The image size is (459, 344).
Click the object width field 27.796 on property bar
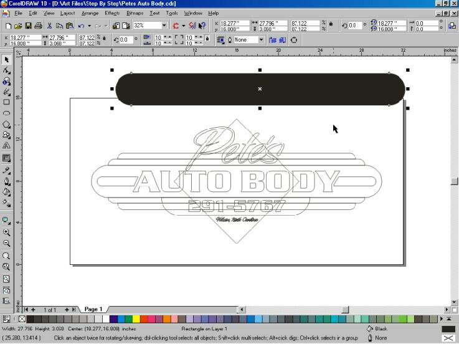(62, 37)
